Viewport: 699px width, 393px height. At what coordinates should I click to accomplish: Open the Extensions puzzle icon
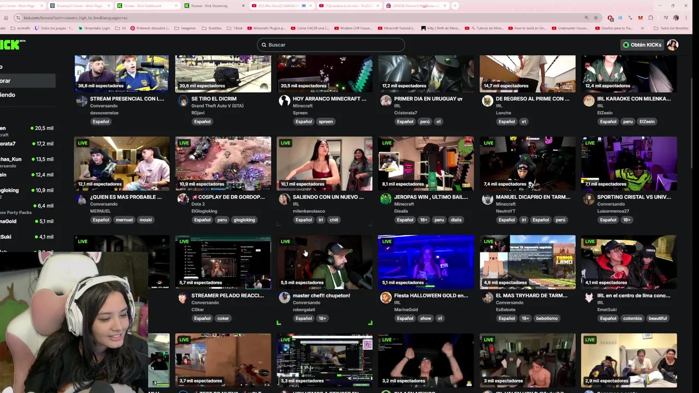click(650, 17)
